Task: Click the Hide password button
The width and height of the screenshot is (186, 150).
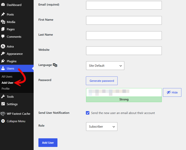Action: point(172,92)
